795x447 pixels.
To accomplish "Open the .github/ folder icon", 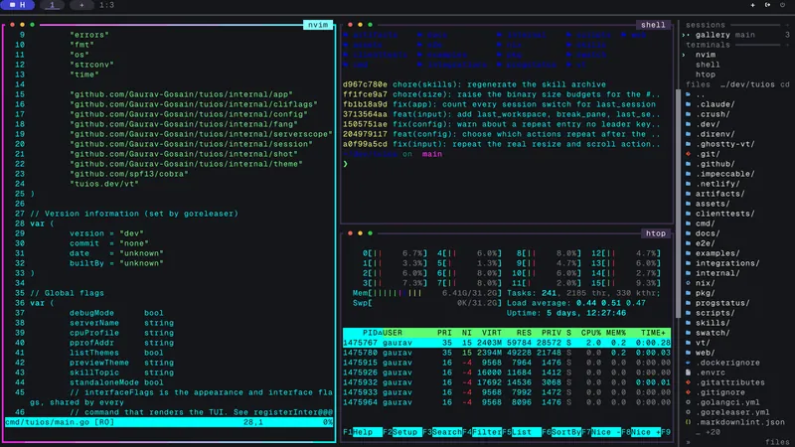I will point(688,164).
